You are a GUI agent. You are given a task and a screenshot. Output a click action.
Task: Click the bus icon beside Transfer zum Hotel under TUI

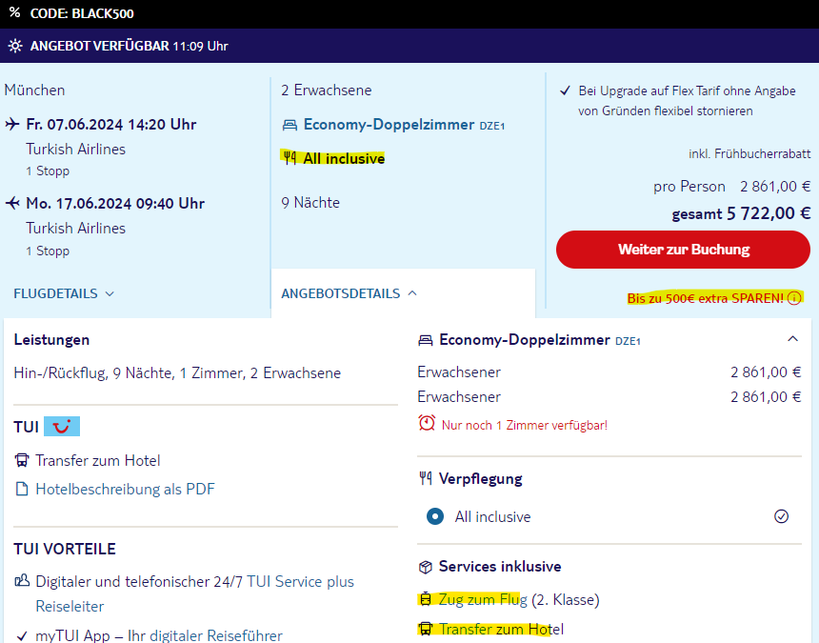coord(22,461)
